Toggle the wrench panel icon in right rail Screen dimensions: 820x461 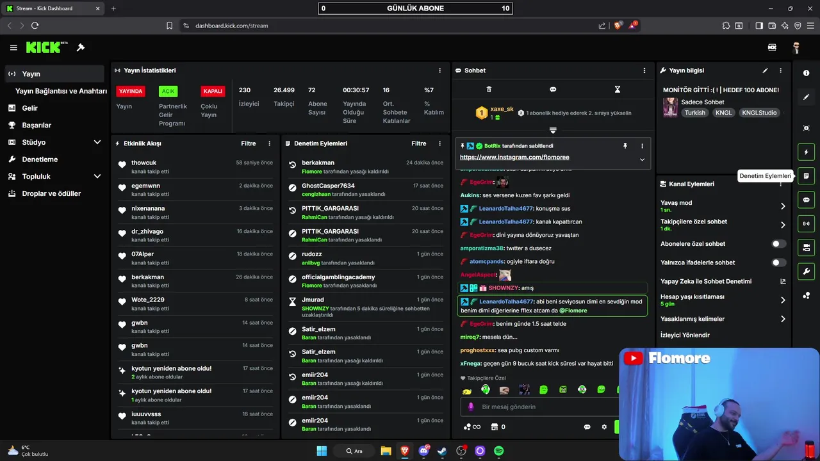806,271
